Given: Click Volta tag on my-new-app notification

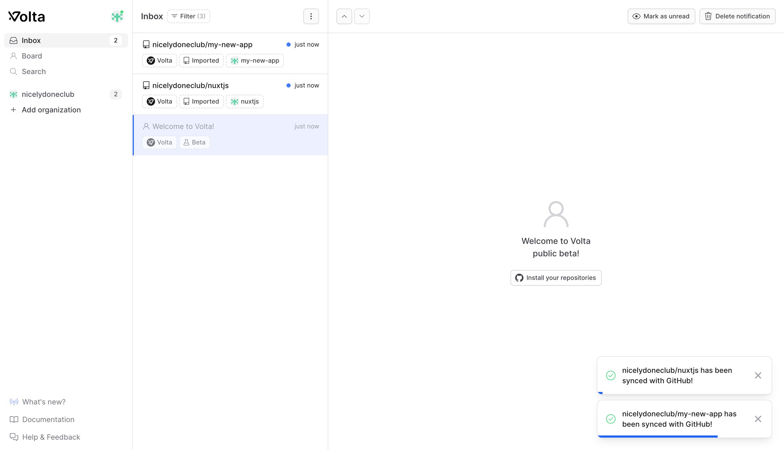Looking at the screenshot, I should coord(159,61).
